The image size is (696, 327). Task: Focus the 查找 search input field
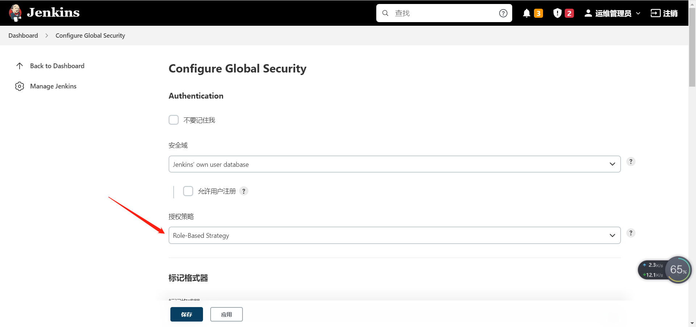pyautogui.click(x=444, y=13)
